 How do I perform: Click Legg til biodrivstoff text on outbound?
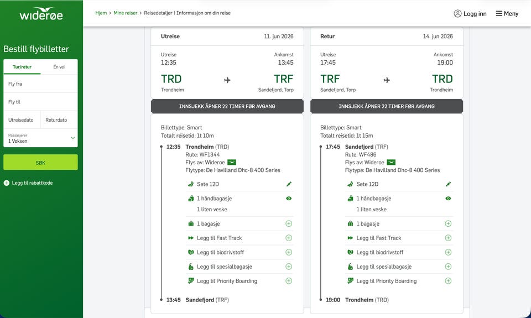(x=221, y=252)
